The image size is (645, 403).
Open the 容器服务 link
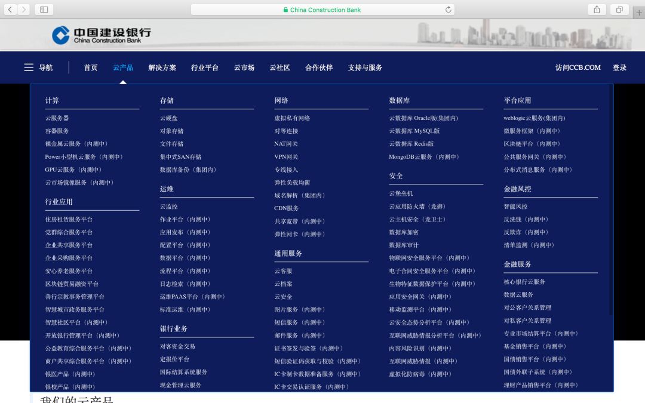pos(57,131)
